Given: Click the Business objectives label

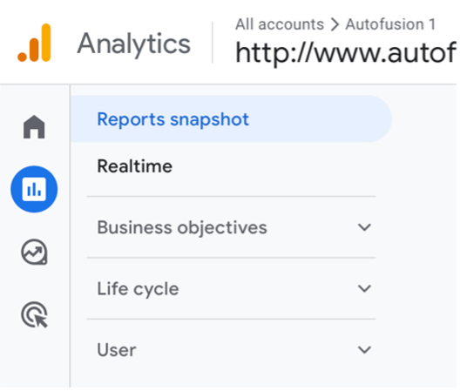Looking at the screenshot, I should coord(182,227).
